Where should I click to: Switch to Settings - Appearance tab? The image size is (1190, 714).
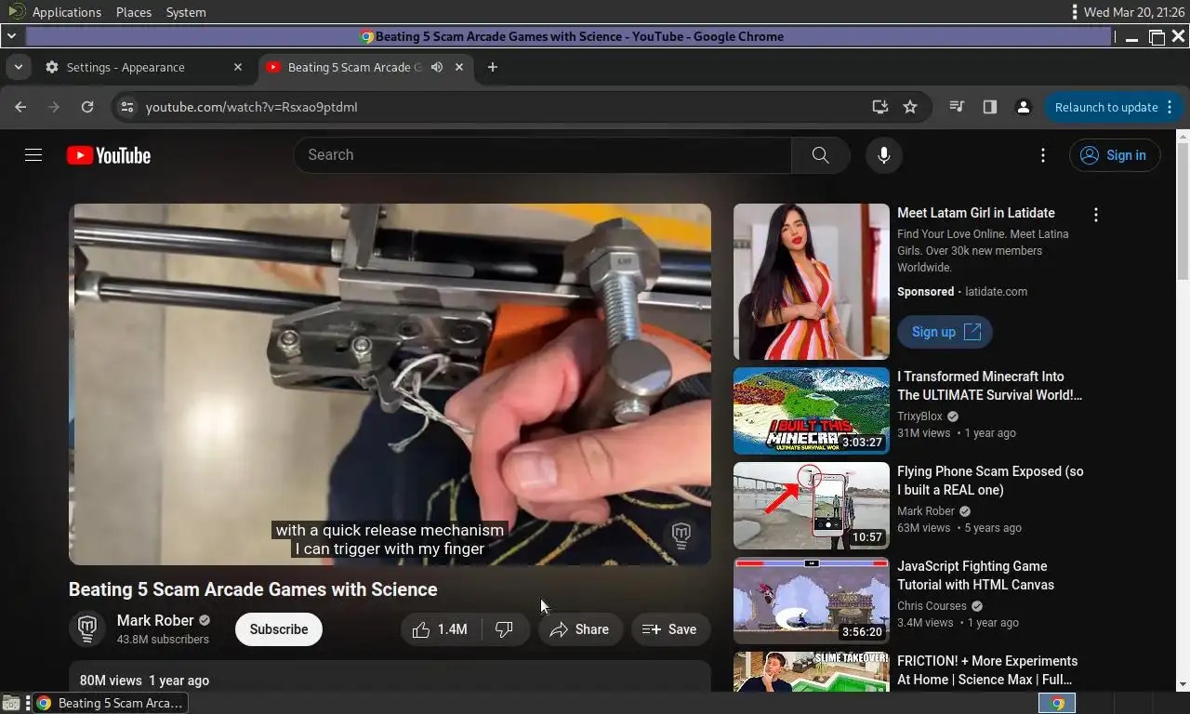coord(143,67)
